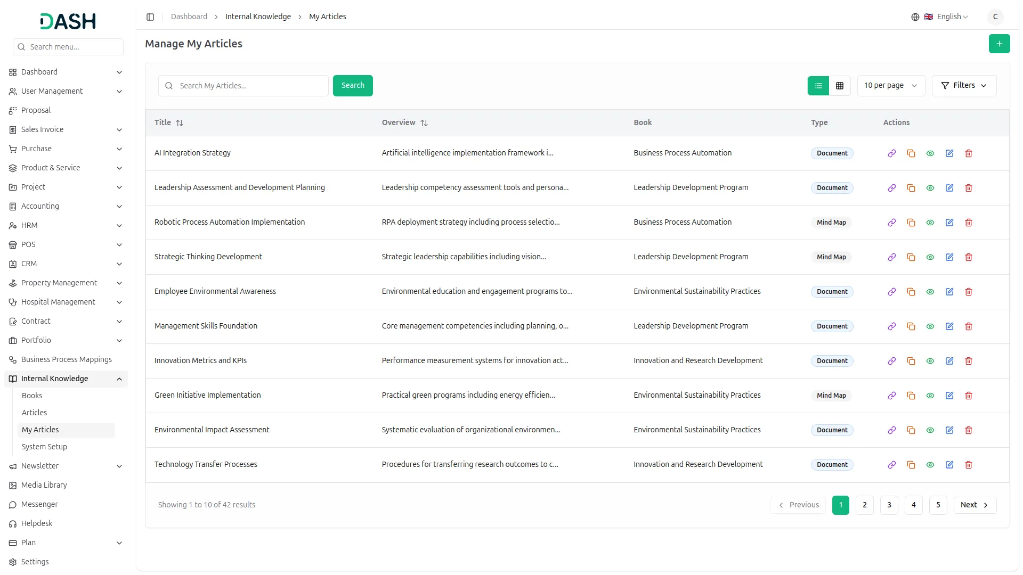Edit the Robotic Process Automation Implementation article
This screenshot has width=1023, height=575.
[949, 223]
